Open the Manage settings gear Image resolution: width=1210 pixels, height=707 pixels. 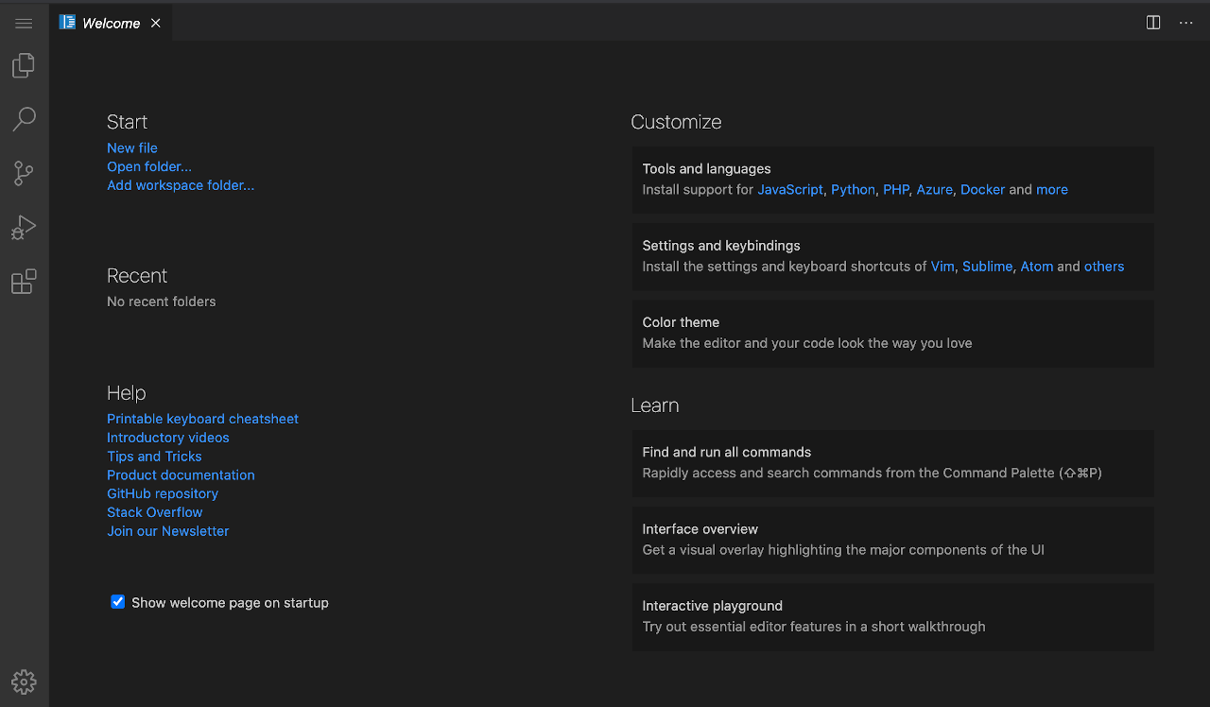coord(24,681)
